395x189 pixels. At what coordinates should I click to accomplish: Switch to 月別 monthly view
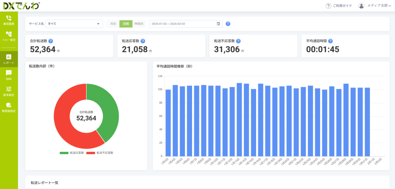coord(113,24)
